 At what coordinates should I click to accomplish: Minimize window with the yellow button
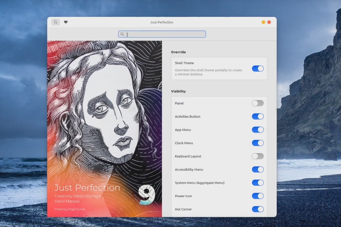[263, 22]
